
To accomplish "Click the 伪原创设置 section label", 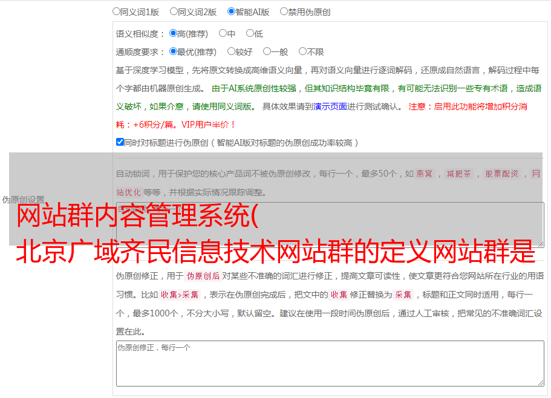I will (x=23, y=200).
